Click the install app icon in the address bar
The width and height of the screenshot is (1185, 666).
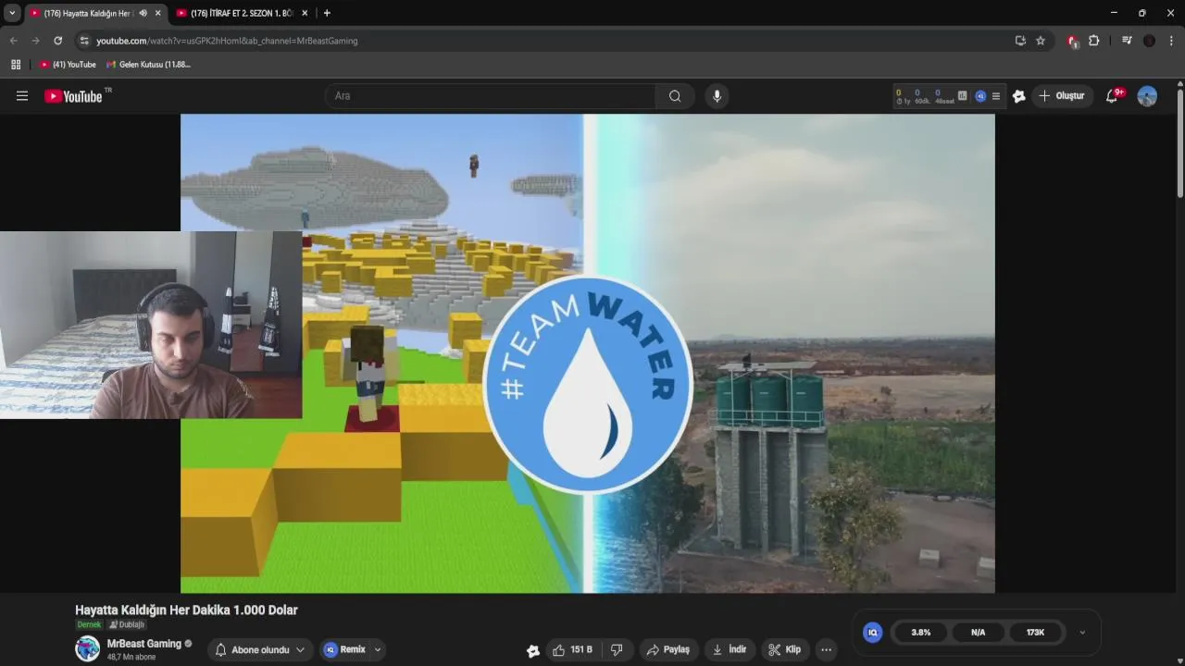(x=1020, y=41)
